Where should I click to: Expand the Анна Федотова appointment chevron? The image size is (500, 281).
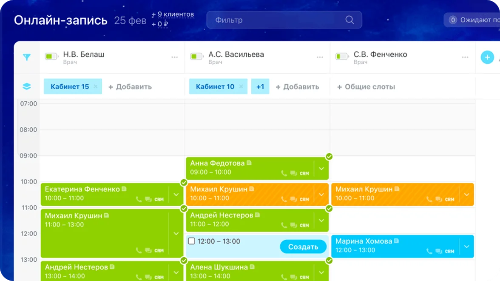pyautogui.click(x=321, y=168)
